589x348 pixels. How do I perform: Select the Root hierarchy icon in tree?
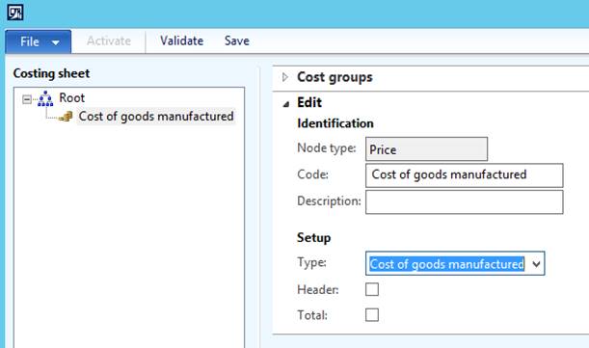coord(45,98)
